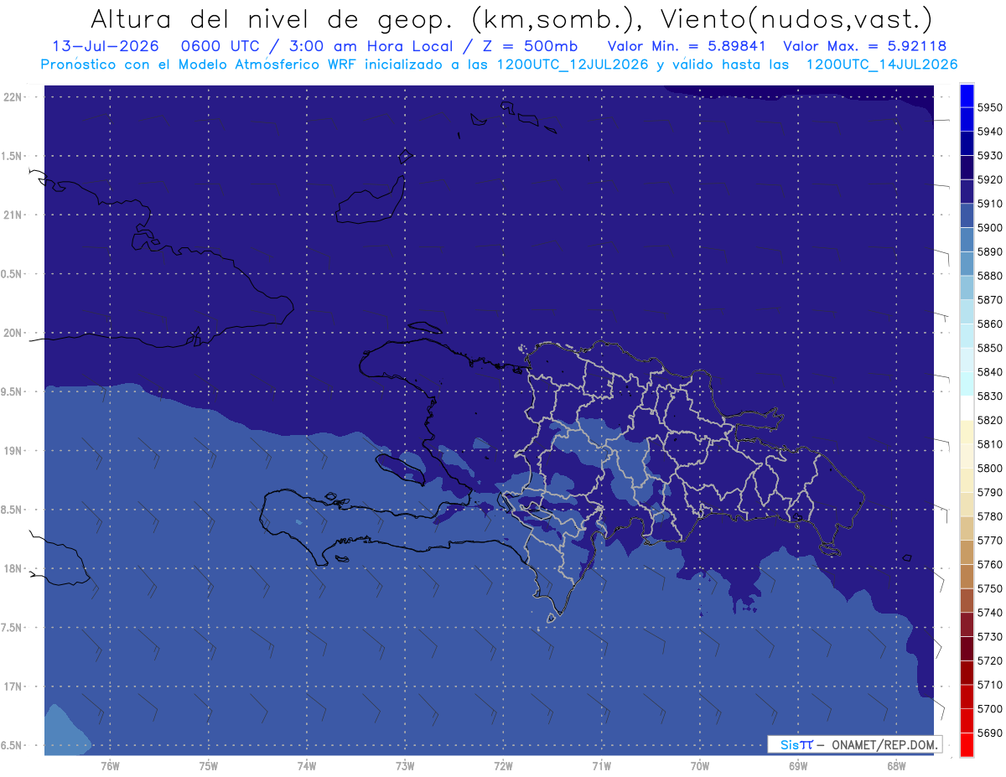This screenshot has width=1006, height=777.
Task: Pick the legend color between 5700 and 5690
Action: pos(967,719)
